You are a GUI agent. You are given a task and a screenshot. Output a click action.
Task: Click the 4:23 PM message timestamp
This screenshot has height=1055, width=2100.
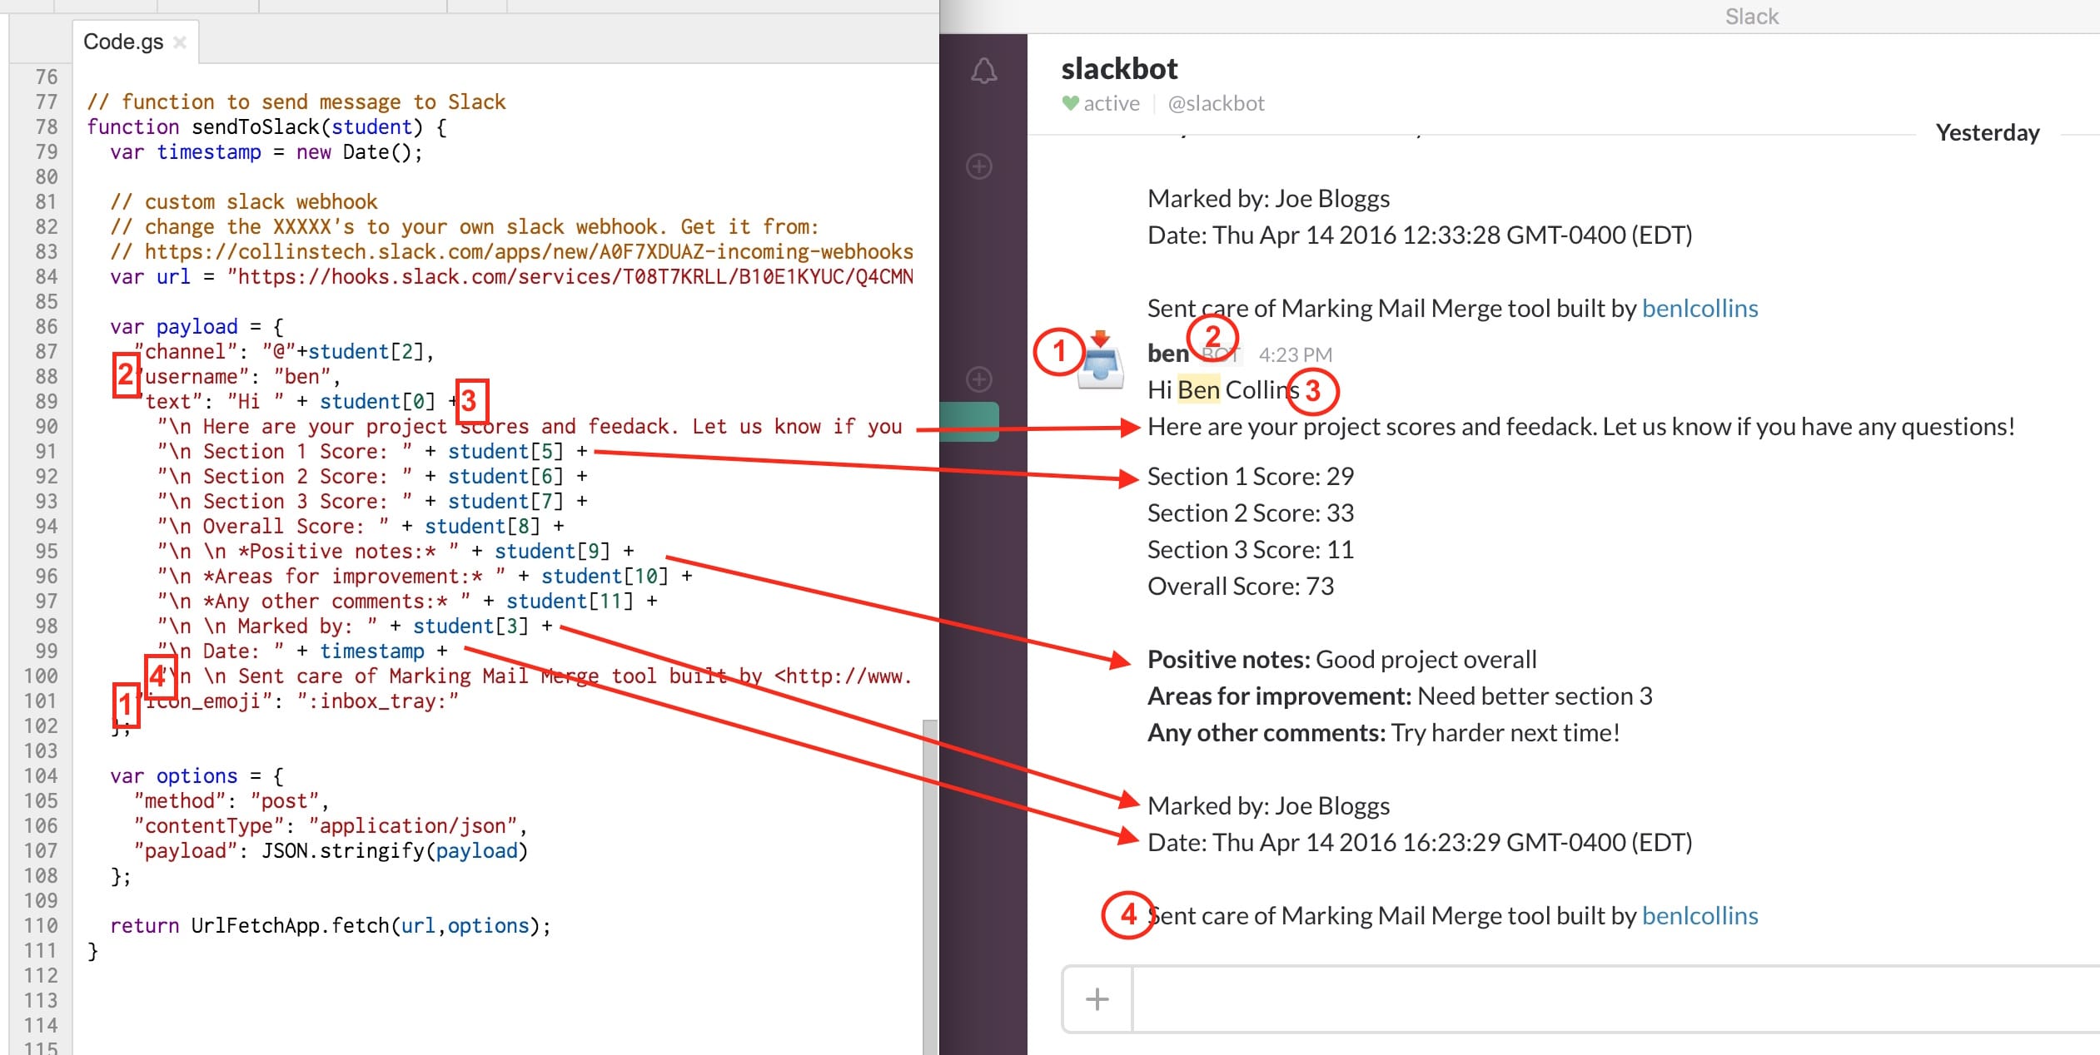(1295, 355)
